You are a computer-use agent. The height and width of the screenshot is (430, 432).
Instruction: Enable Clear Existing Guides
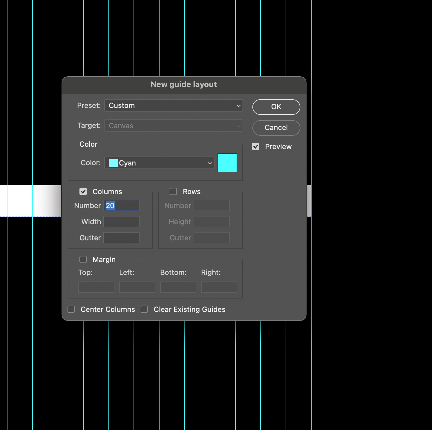(x=144, y=309)
